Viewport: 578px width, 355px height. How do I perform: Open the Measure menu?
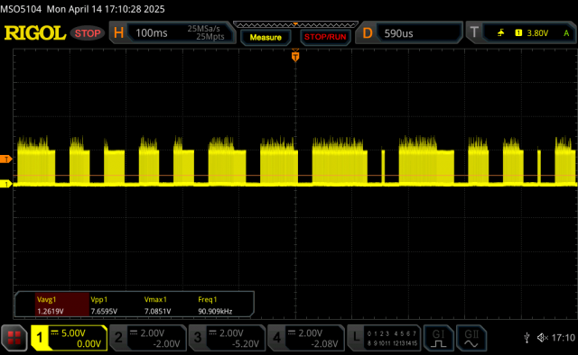[x=266, y=37]
